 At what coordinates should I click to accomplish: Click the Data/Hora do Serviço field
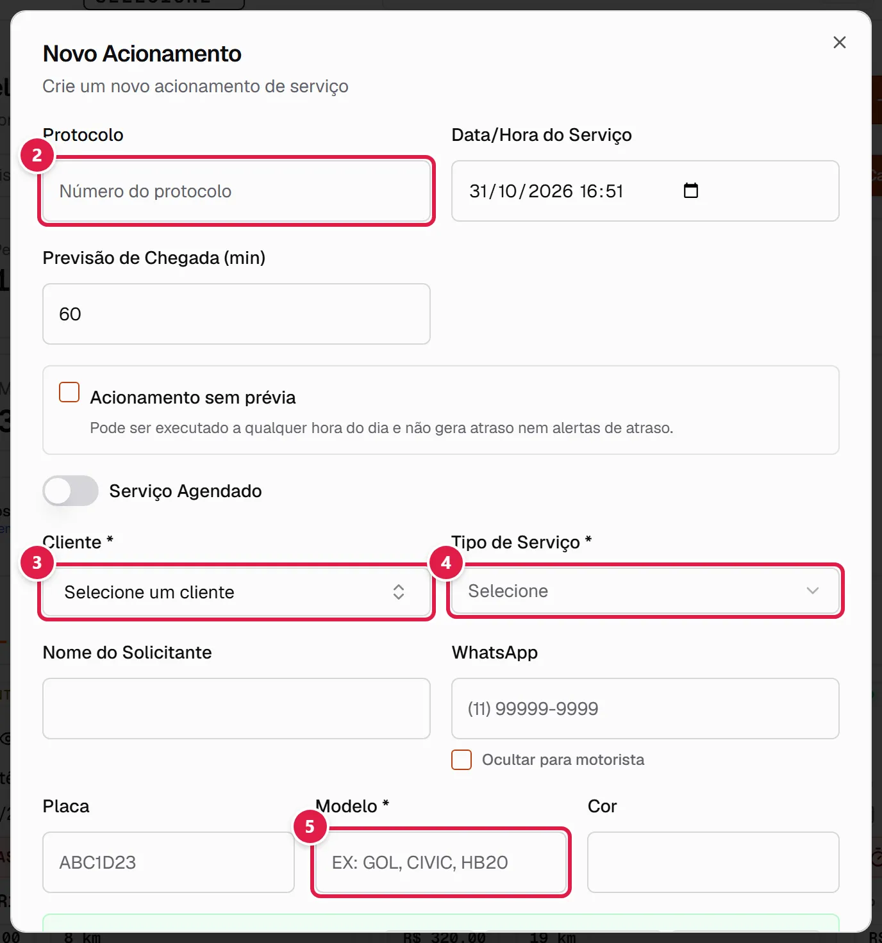tap(645, 191)
